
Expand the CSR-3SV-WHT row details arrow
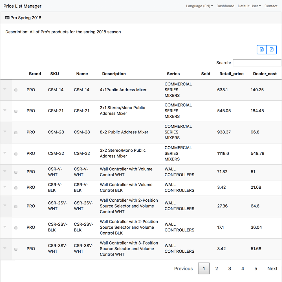(x=5, y=248)
